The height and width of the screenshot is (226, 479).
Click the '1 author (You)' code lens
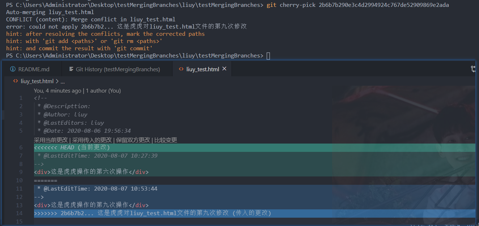coord(103,91)
